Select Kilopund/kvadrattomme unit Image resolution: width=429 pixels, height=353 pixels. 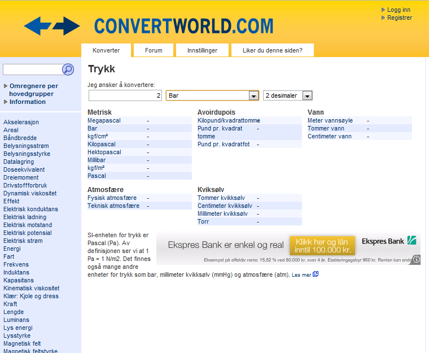pyautogui.click(x=249, y=120)
